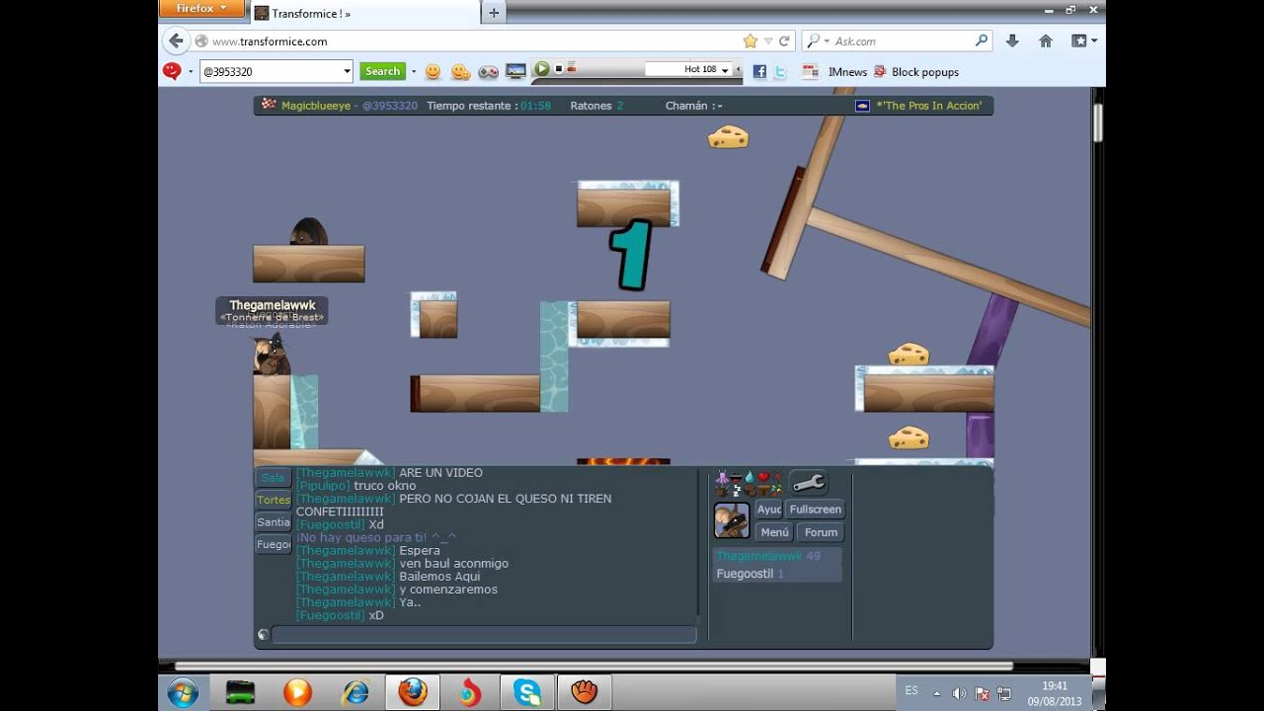Viewport: 1264px width, 711px height.
Task: Open dropdown beside the red logo icon
Action: click(190, 71)
